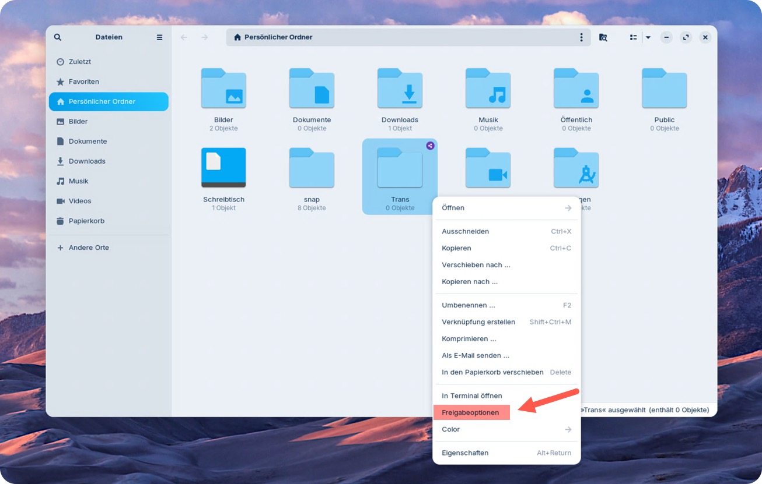This screenshot has height=484, width=762.
Task: Click the share emblem on the Trans folder
Action: [x=431, y=146]
